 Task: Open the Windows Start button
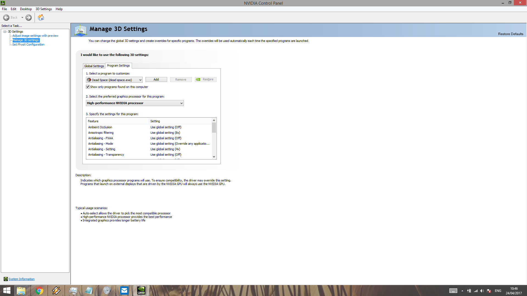tap(7, 291)
